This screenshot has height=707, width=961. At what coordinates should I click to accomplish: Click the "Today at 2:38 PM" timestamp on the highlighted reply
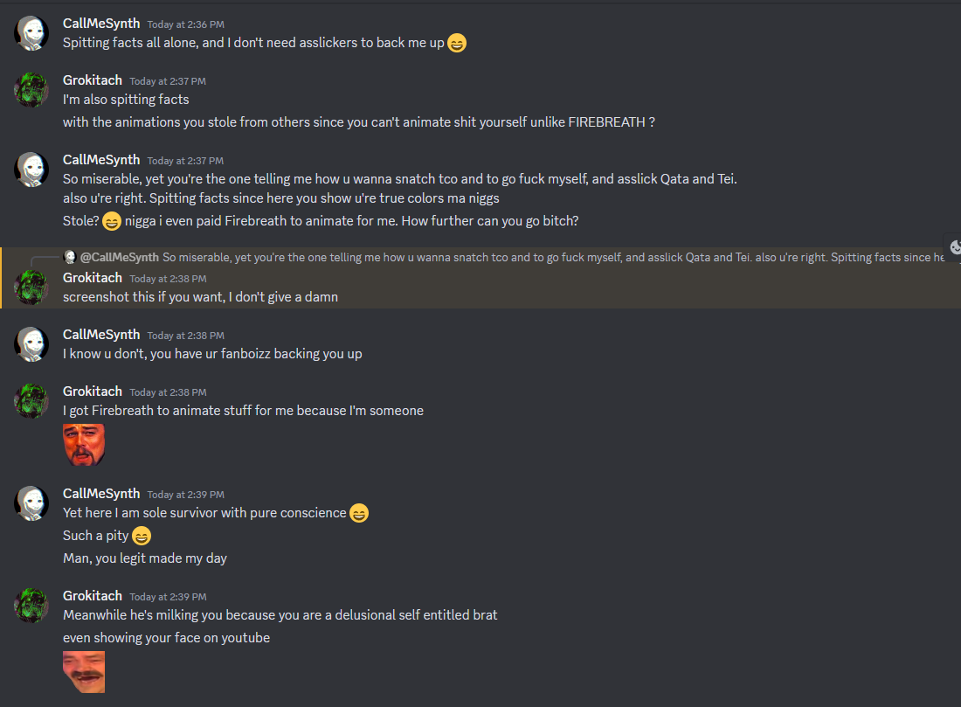[168, 279]
